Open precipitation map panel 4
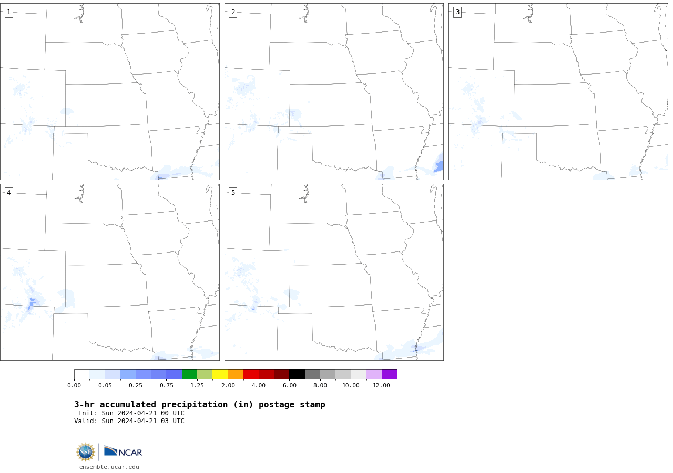Image resolution: width=673 pixels, height=473 pixels. click(x=110, y=272)
